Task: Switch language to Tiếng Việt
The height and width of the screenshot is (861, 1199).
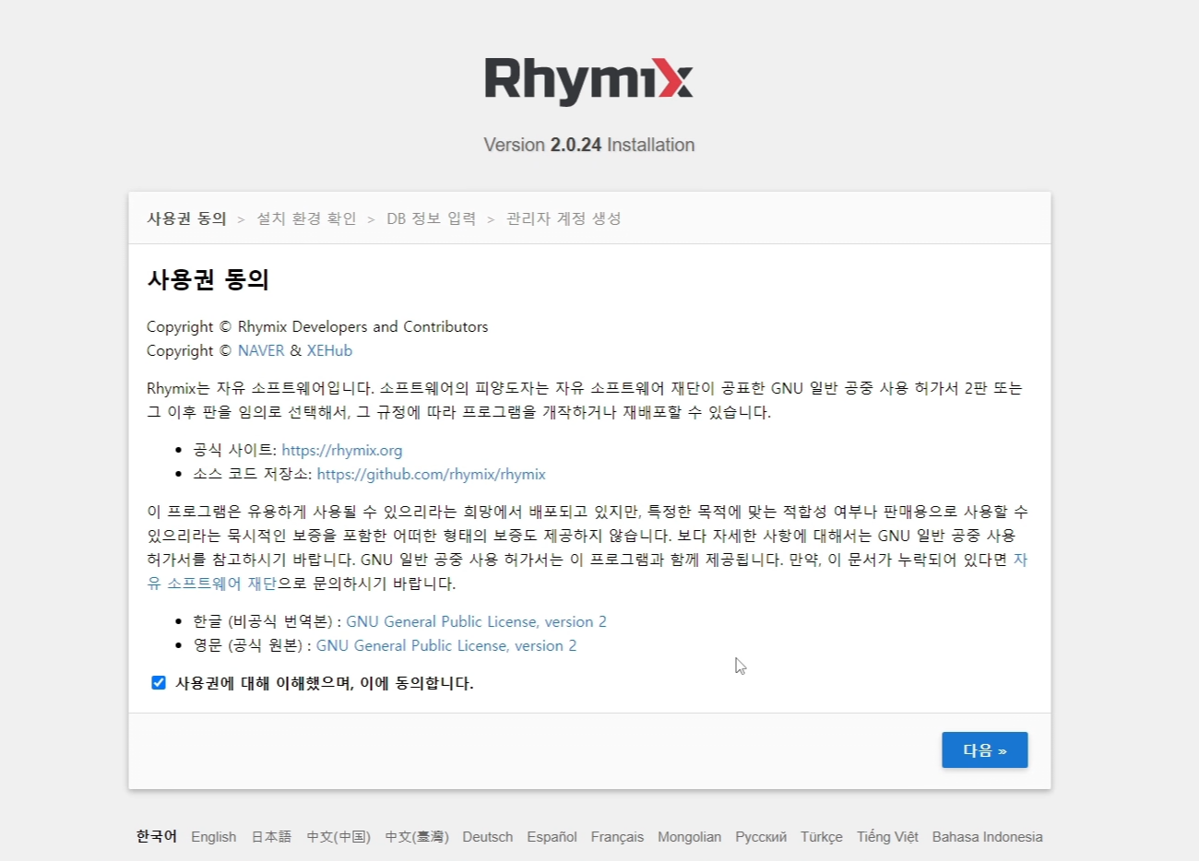Action: (x=887, y=837)
